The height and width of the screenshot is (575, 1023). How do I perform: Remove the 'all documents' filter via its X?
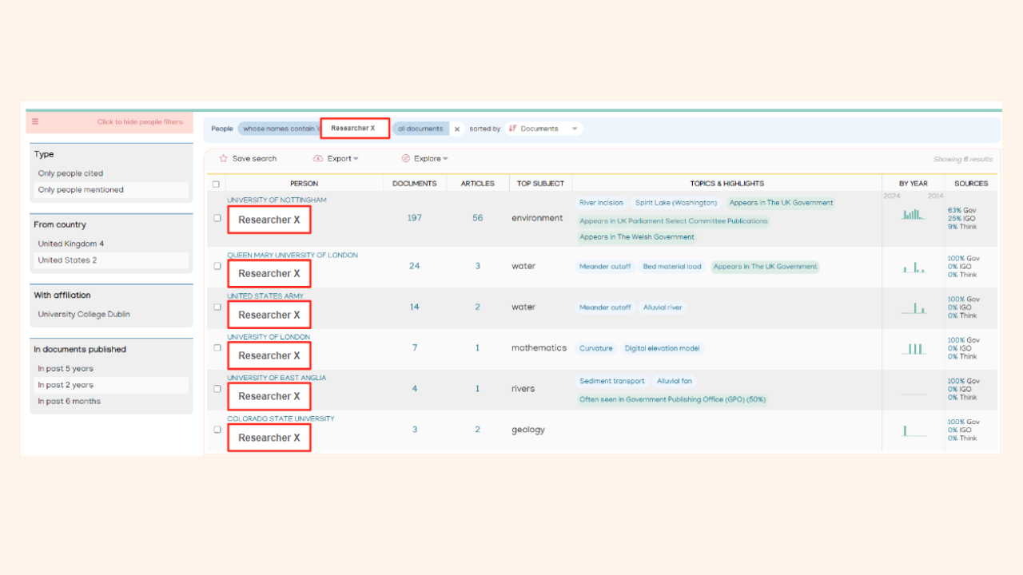point(456,128)
